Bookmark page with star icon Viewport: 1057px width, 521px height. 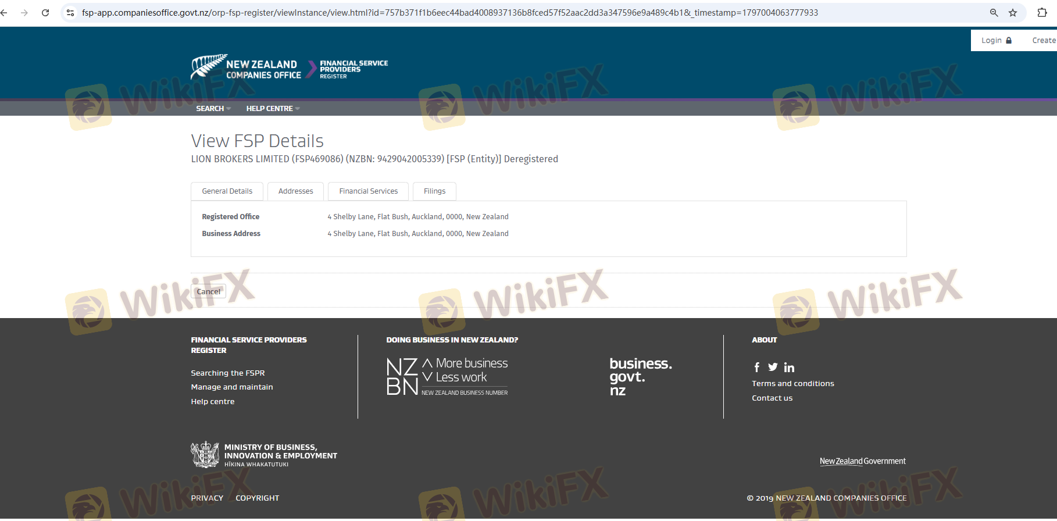coord(1013,13)
